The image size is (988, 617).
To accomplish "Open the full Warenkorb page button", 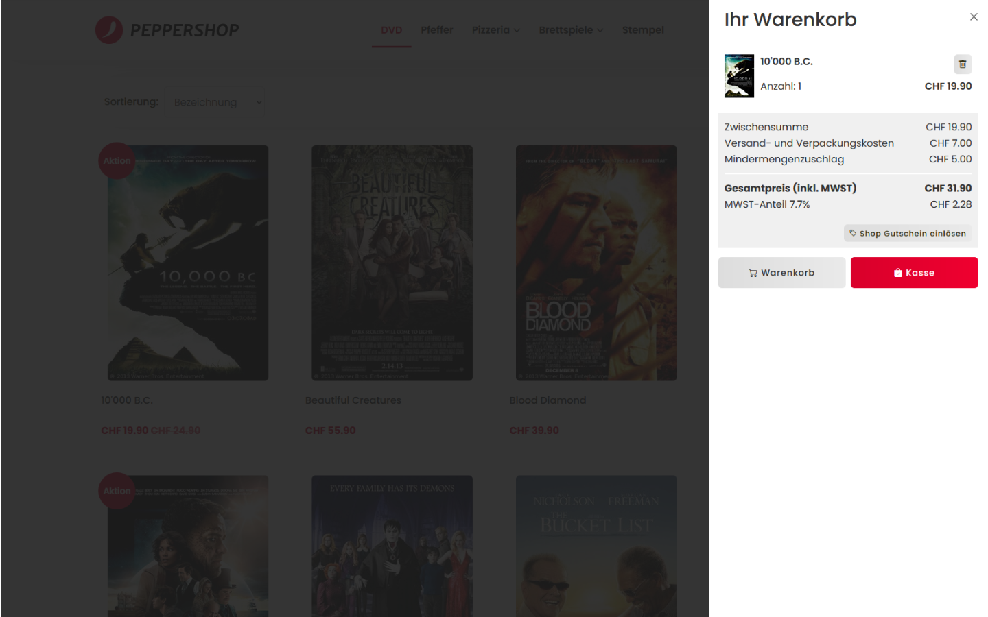I will [x=781, y=273].
